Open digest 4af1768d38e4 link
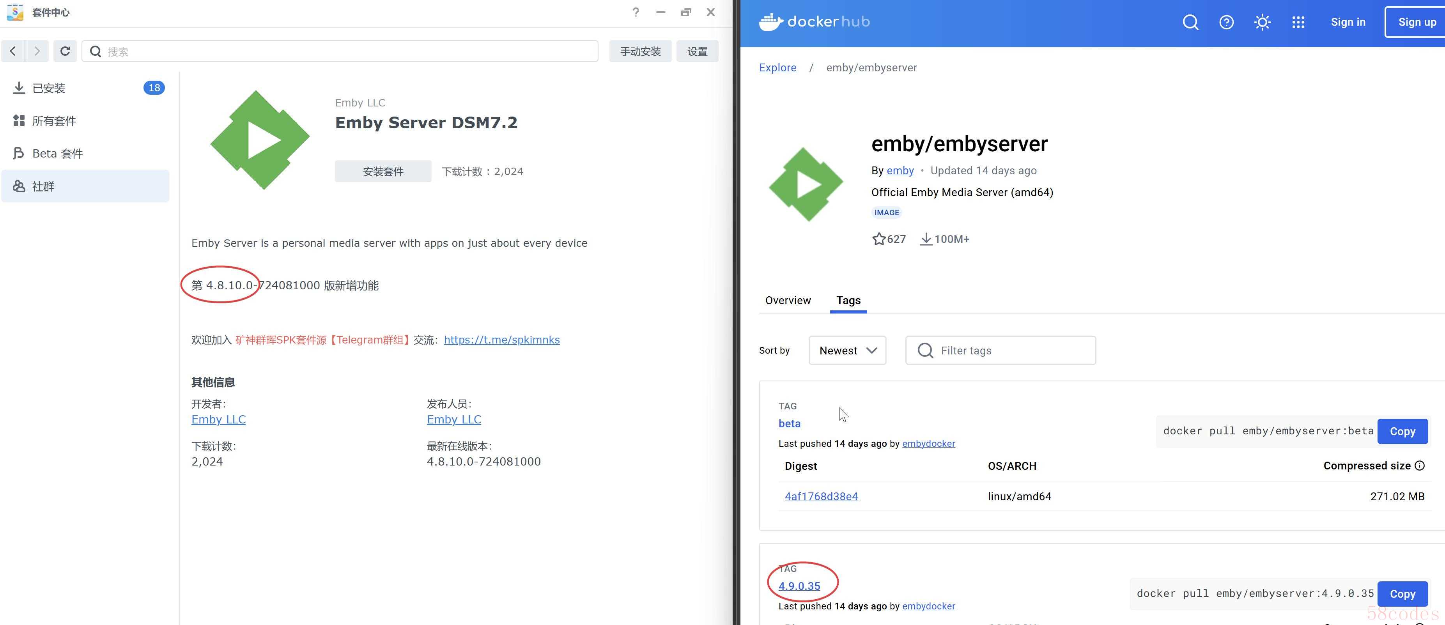The width and height of the screenshot is (1445, 625). (x=821, y=496)
